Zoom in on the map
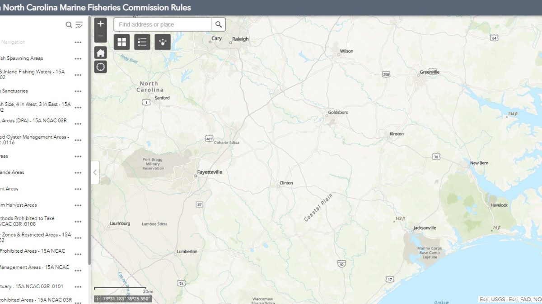Viewport: 542px width, 304px height. tap(100, 24)
